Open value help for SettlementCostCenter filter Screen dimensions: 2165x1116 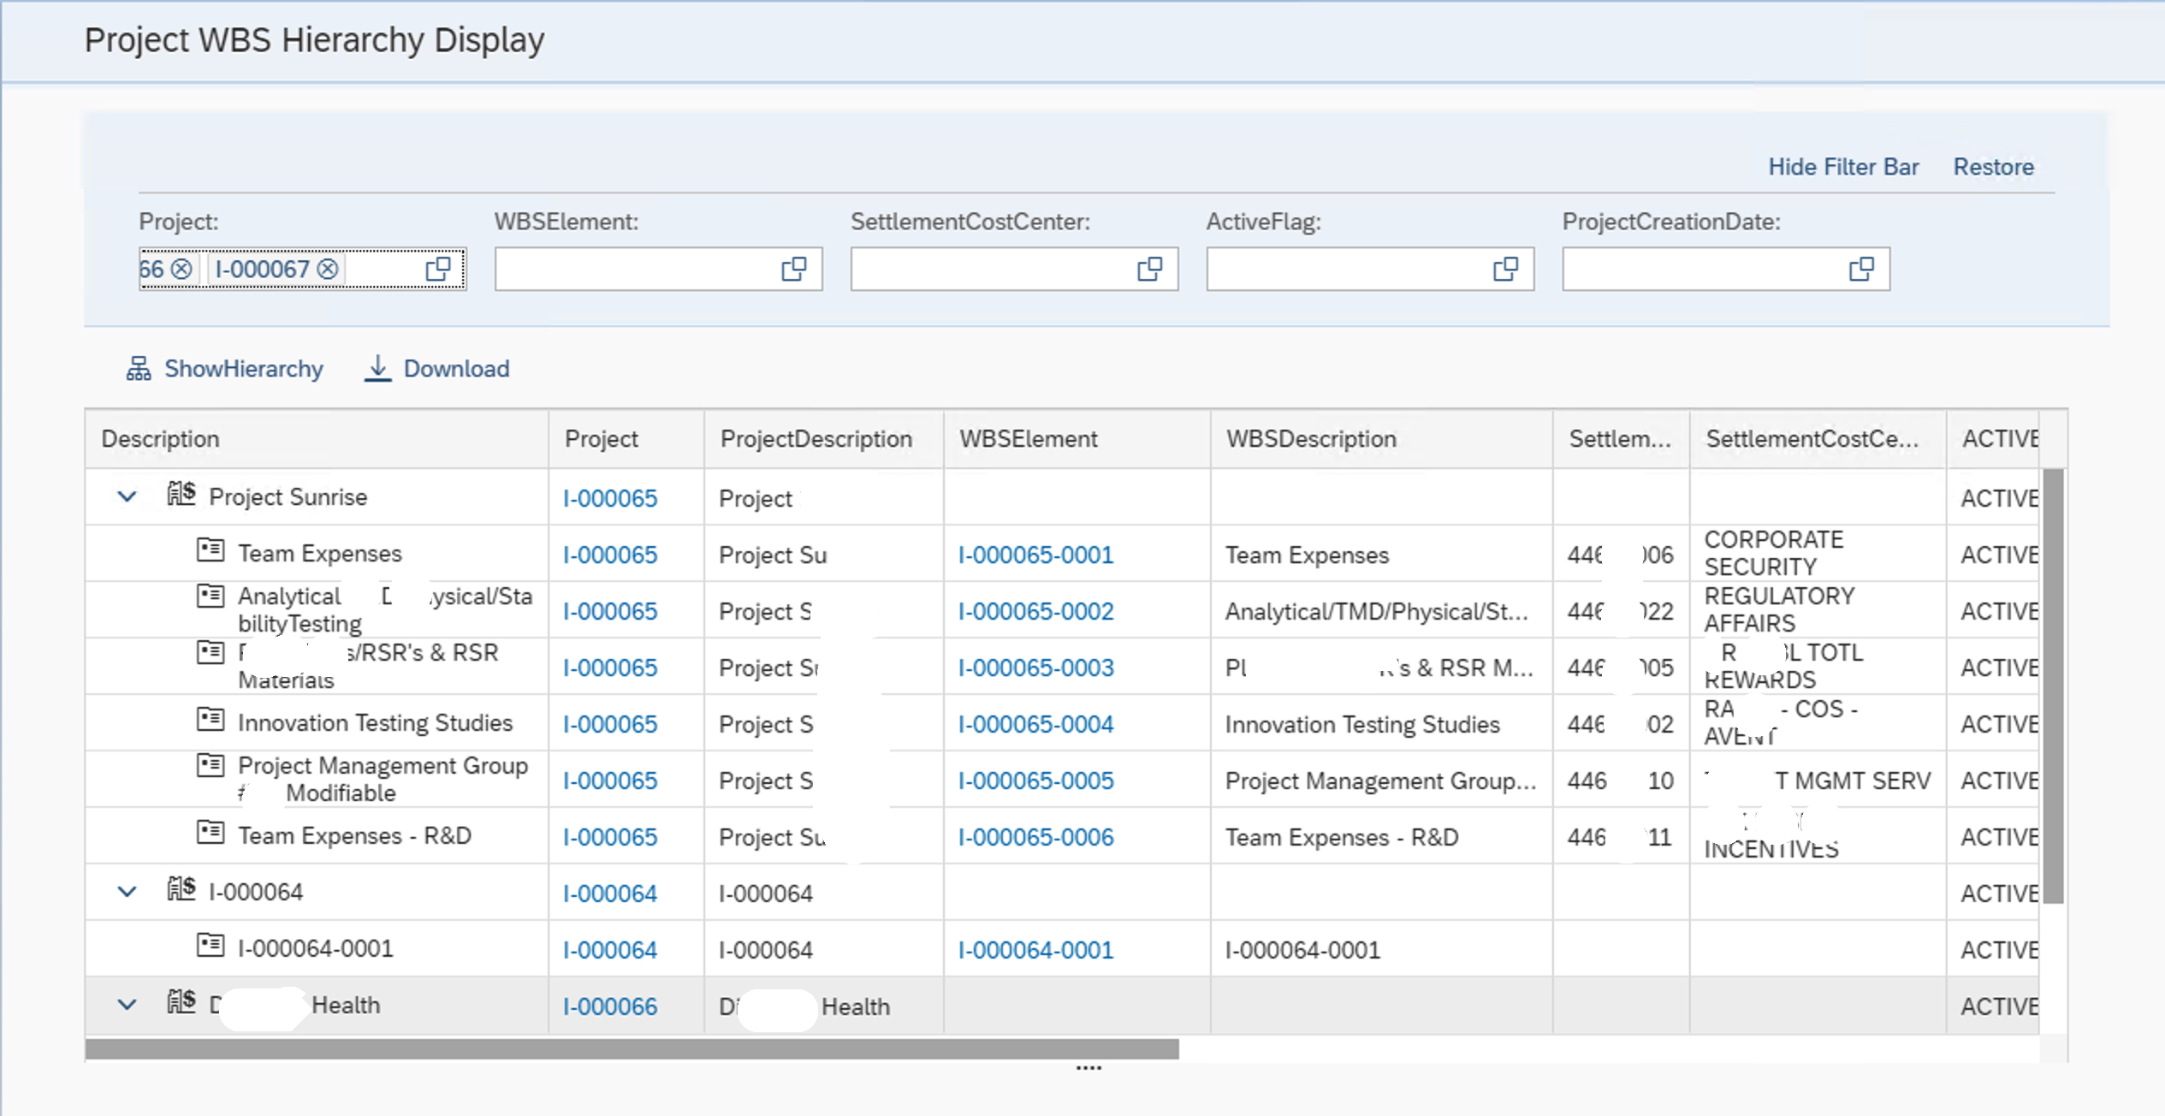pyautogui.click(x=1150, y=269)
